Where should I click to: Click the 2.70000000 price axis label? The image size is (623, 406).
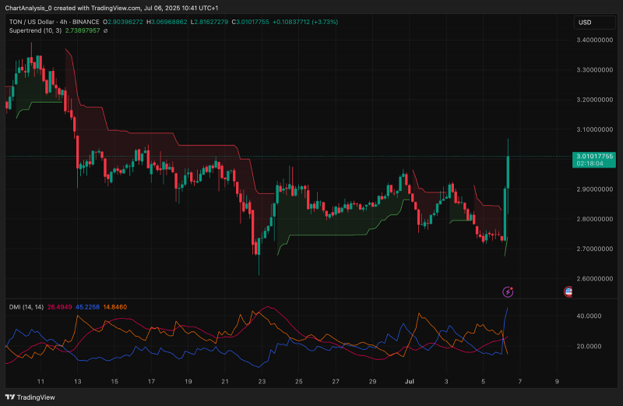click(x=594, y=249)
